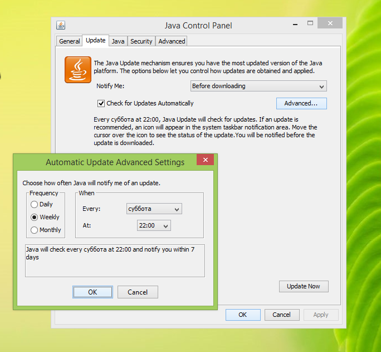
Task: Click Cancel in Java Control Panel
Action: pyautogui.click(x=282, y=315)
